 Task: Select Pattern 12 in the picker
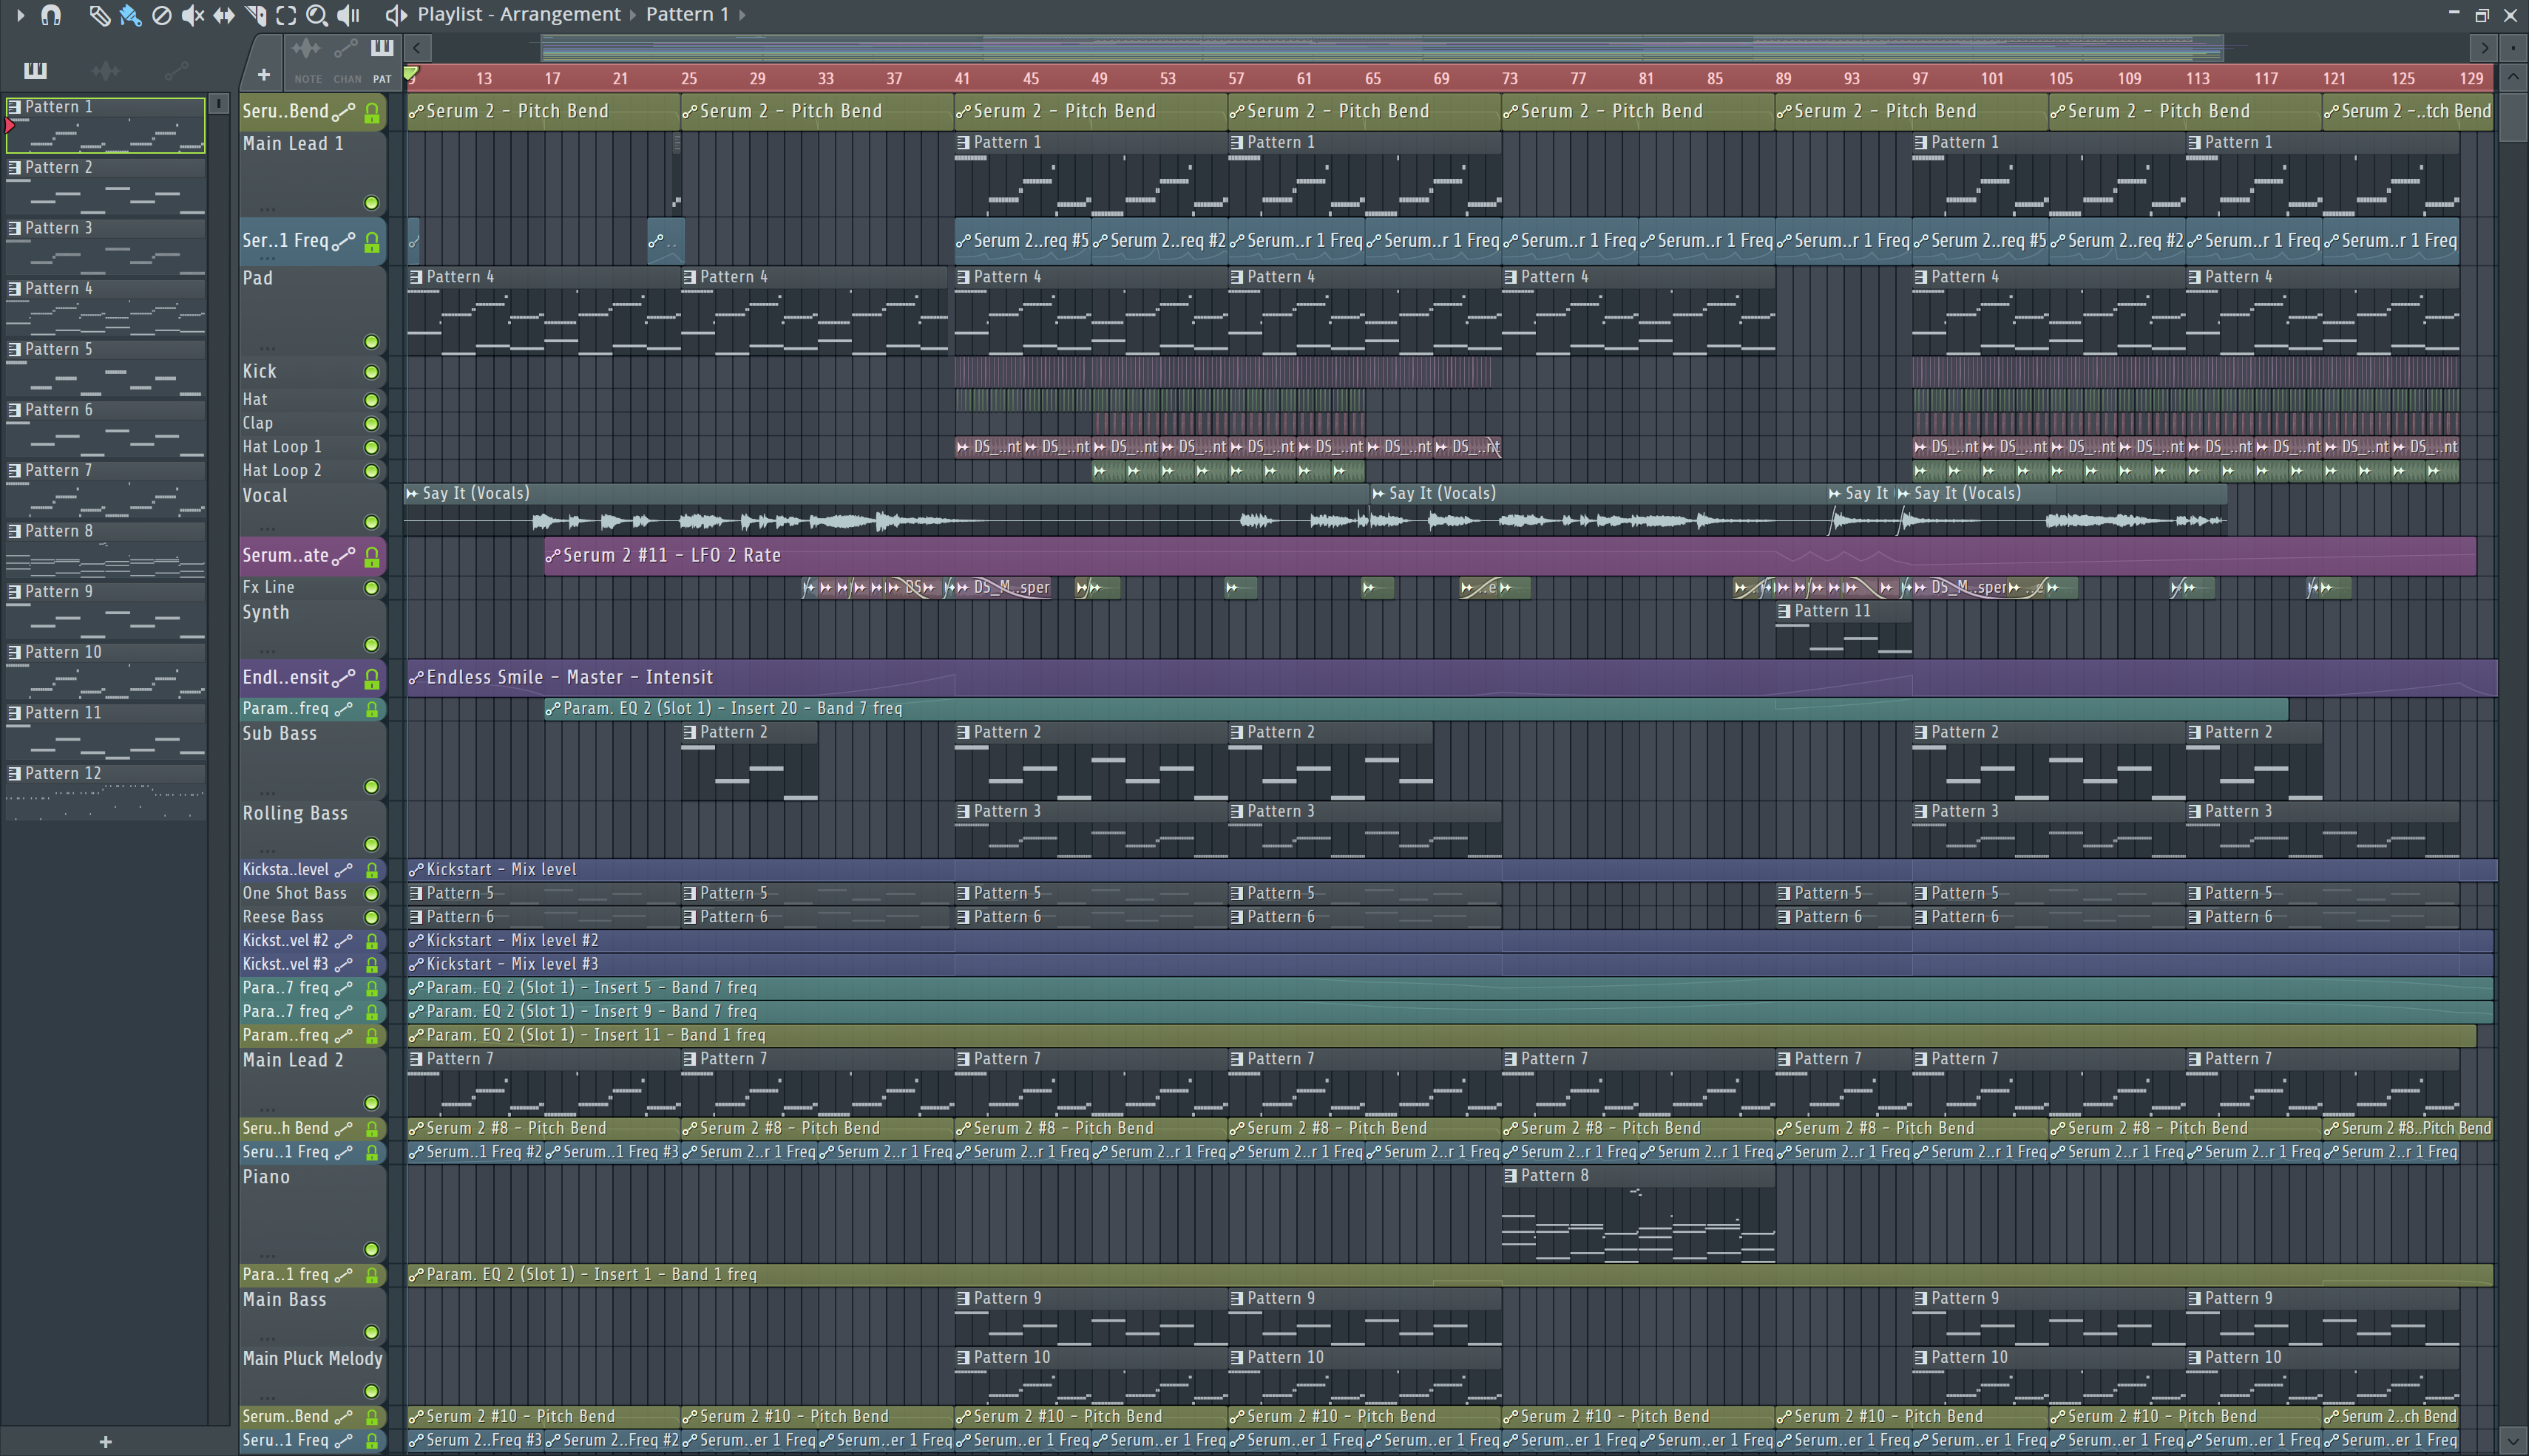click(x=105, y=792)
